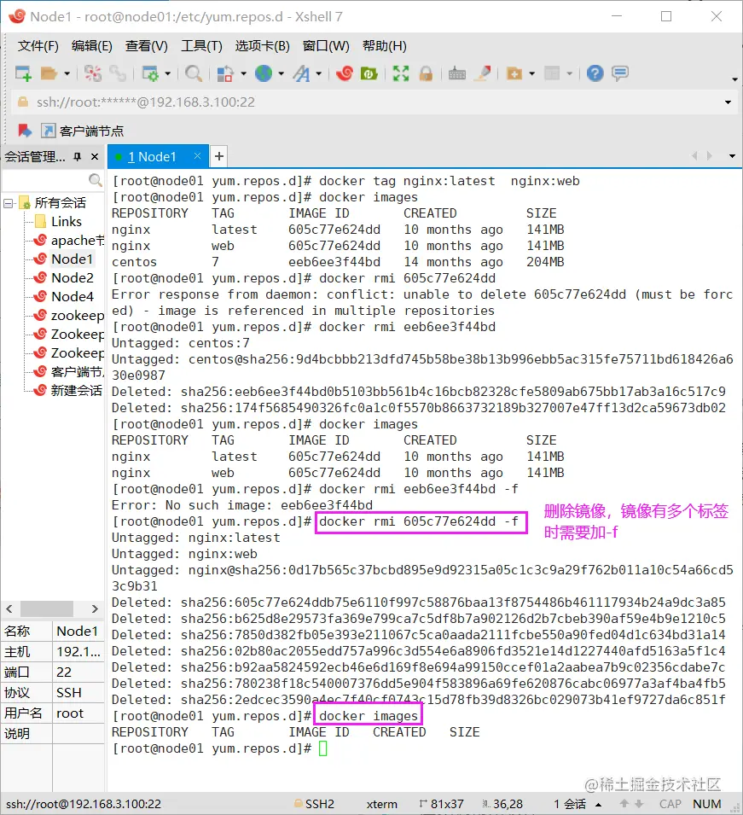
Task: Open the 文件(F) menu
Action: click(38, 46)
